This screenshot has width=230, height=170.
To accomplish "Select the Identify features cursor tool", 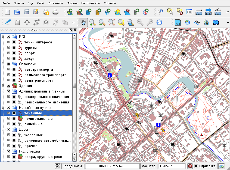I will coord(160,12).
